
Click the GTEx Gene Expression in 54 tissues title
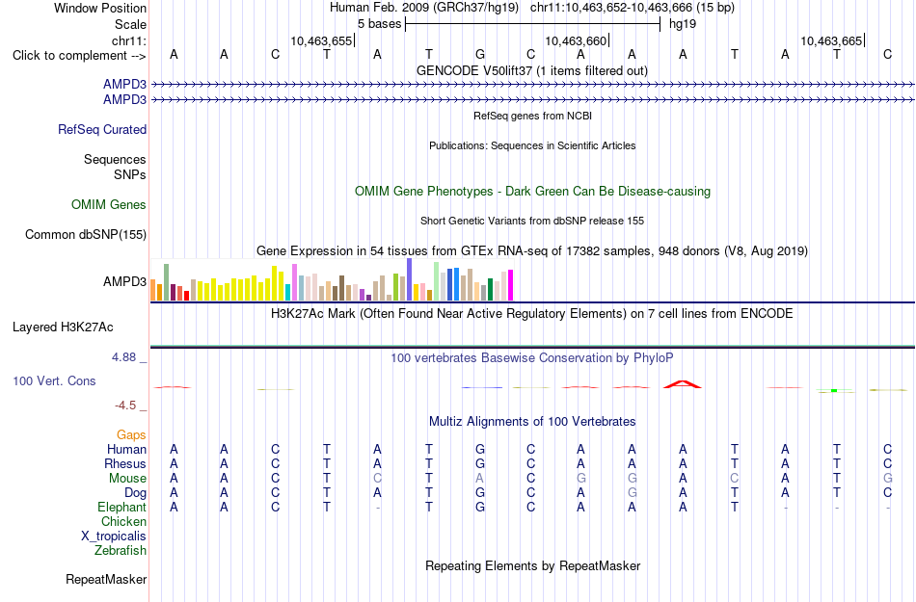[x=532, y=250]
